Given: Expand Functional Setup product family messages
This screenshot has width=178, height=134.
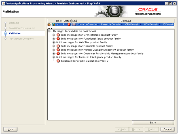Looking at the screenshot, I should click(x=54, y=39).
